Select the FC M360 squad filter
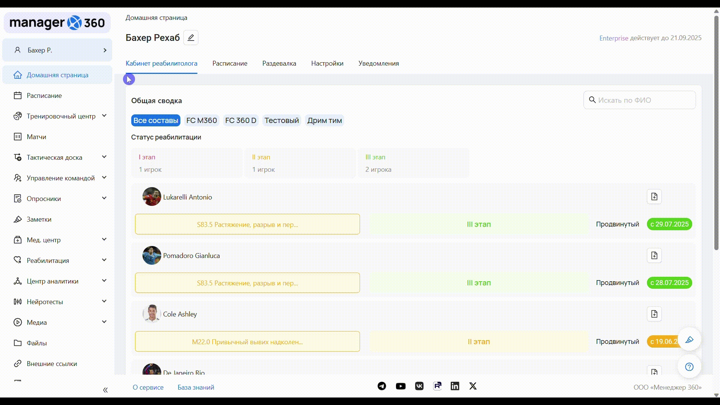 pos(201,120)
